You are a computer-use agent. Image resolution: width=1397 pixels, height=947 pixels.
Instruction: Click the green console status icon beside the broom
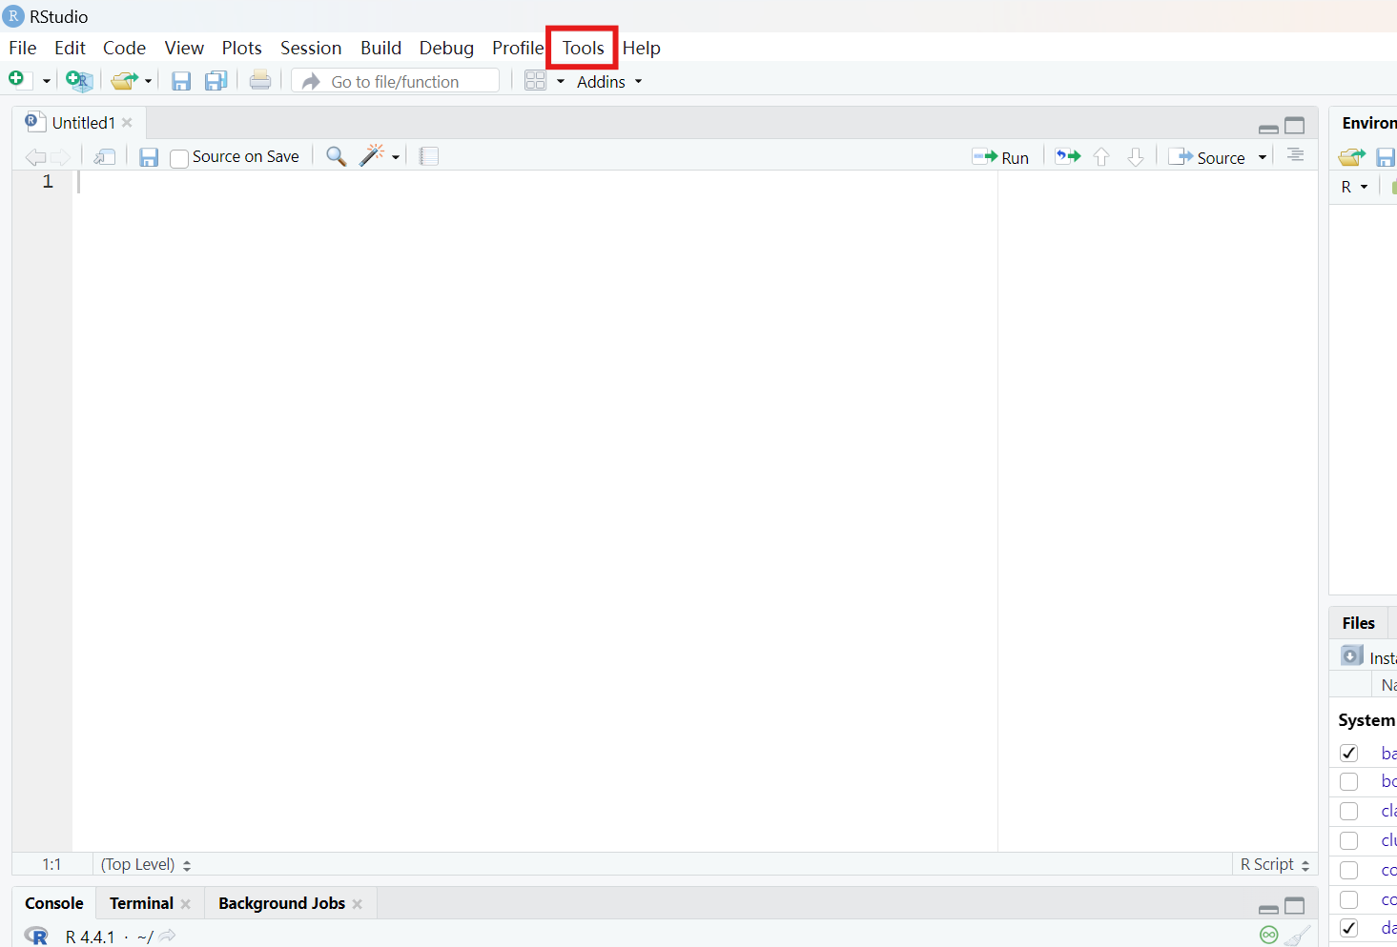pyautogui.click(x=1268, y=935)
